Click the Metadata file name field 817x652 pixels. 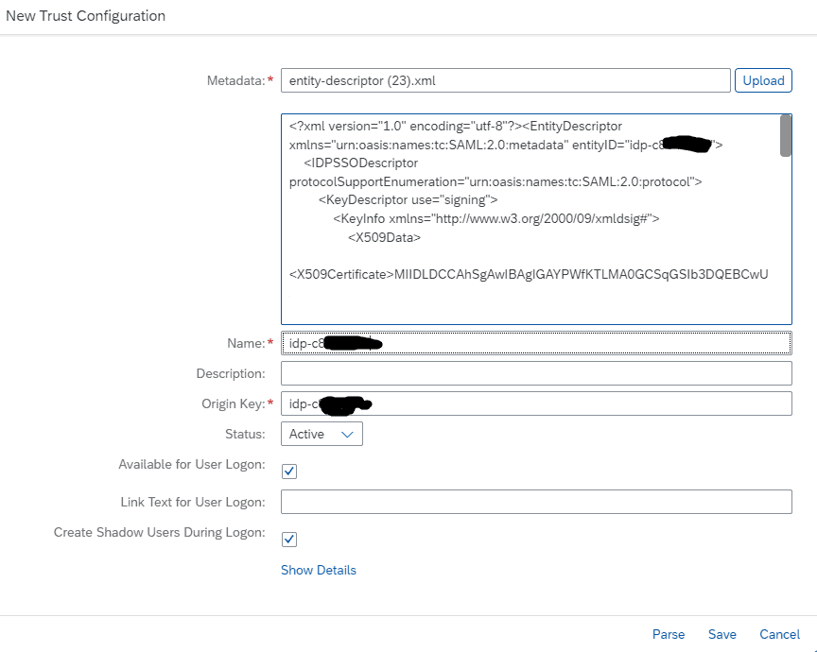point(505,80)
